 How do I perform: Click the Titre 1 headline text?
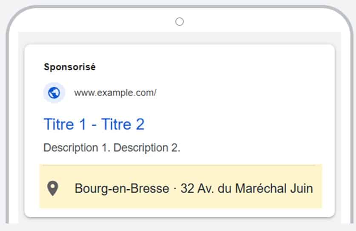65,124
